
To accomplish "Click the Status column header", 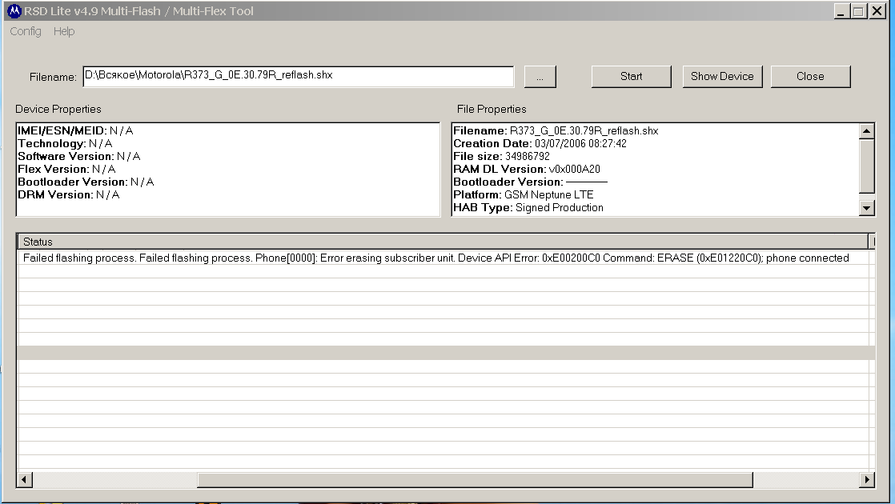I will coord(443,242).
